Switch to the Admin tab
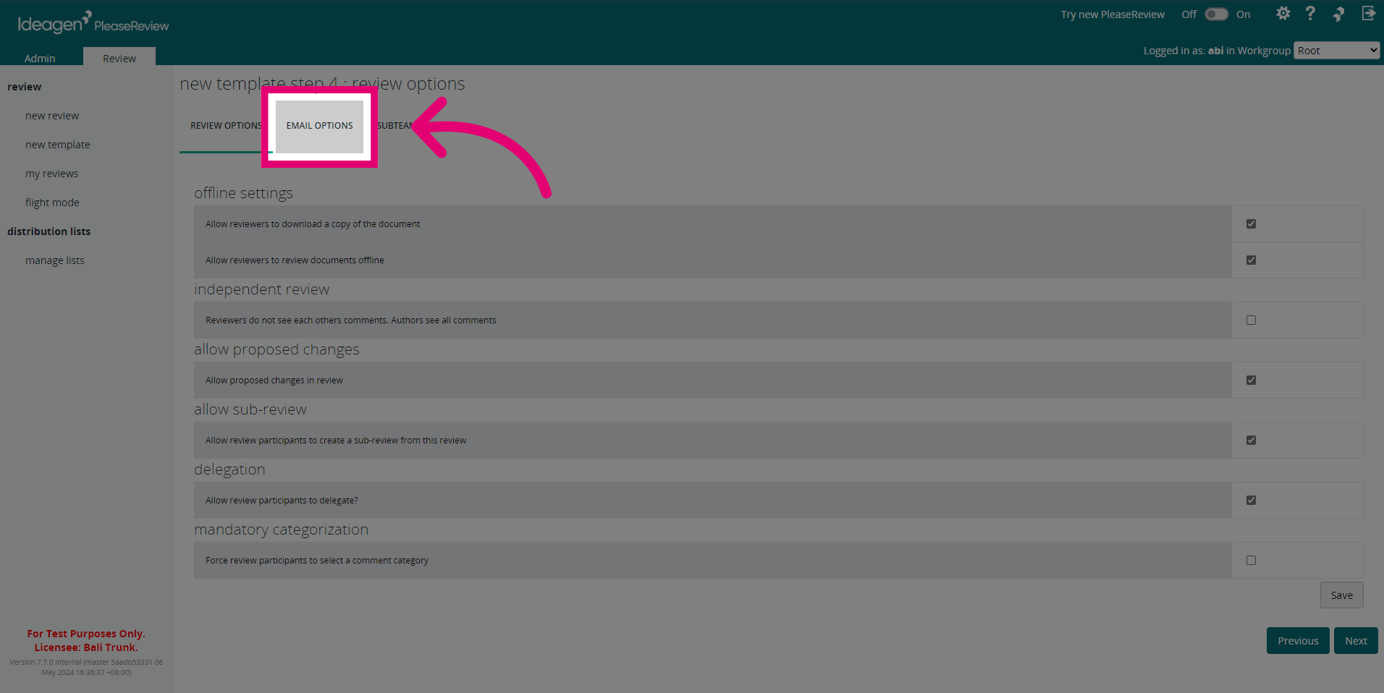 (x=40, y=58)
